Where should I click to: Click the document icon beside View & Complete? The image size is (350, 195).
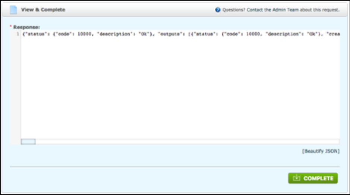point(13,10)
